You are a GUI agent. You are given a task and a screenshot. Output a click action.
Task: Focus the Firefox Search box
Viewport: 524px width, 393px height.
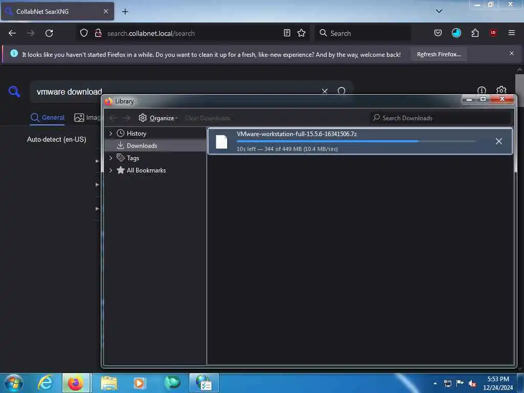click(x=363, y=33)
